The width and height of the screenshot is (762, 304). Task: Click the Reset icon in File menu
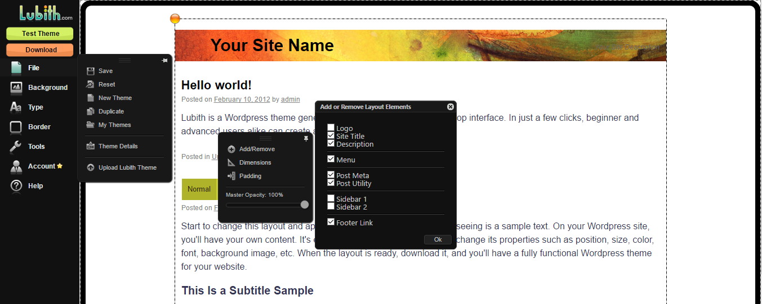point(90,84)
